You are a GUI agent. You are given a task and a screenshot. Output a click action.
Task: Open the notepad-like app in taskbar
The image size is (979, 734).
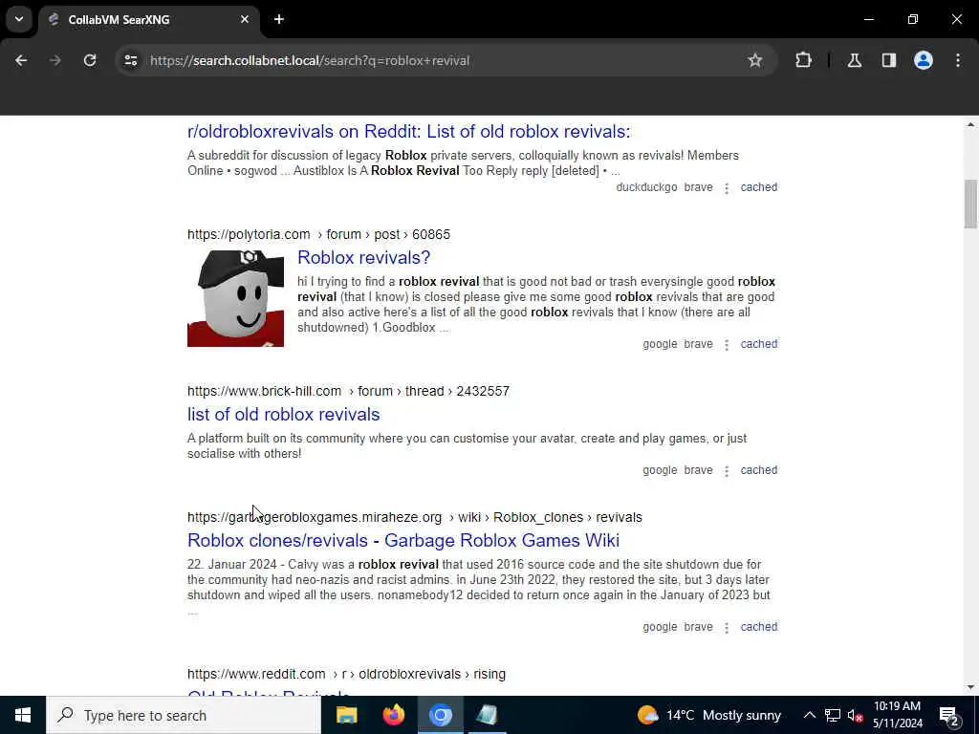pyautogui.click(x=487, y=715)
